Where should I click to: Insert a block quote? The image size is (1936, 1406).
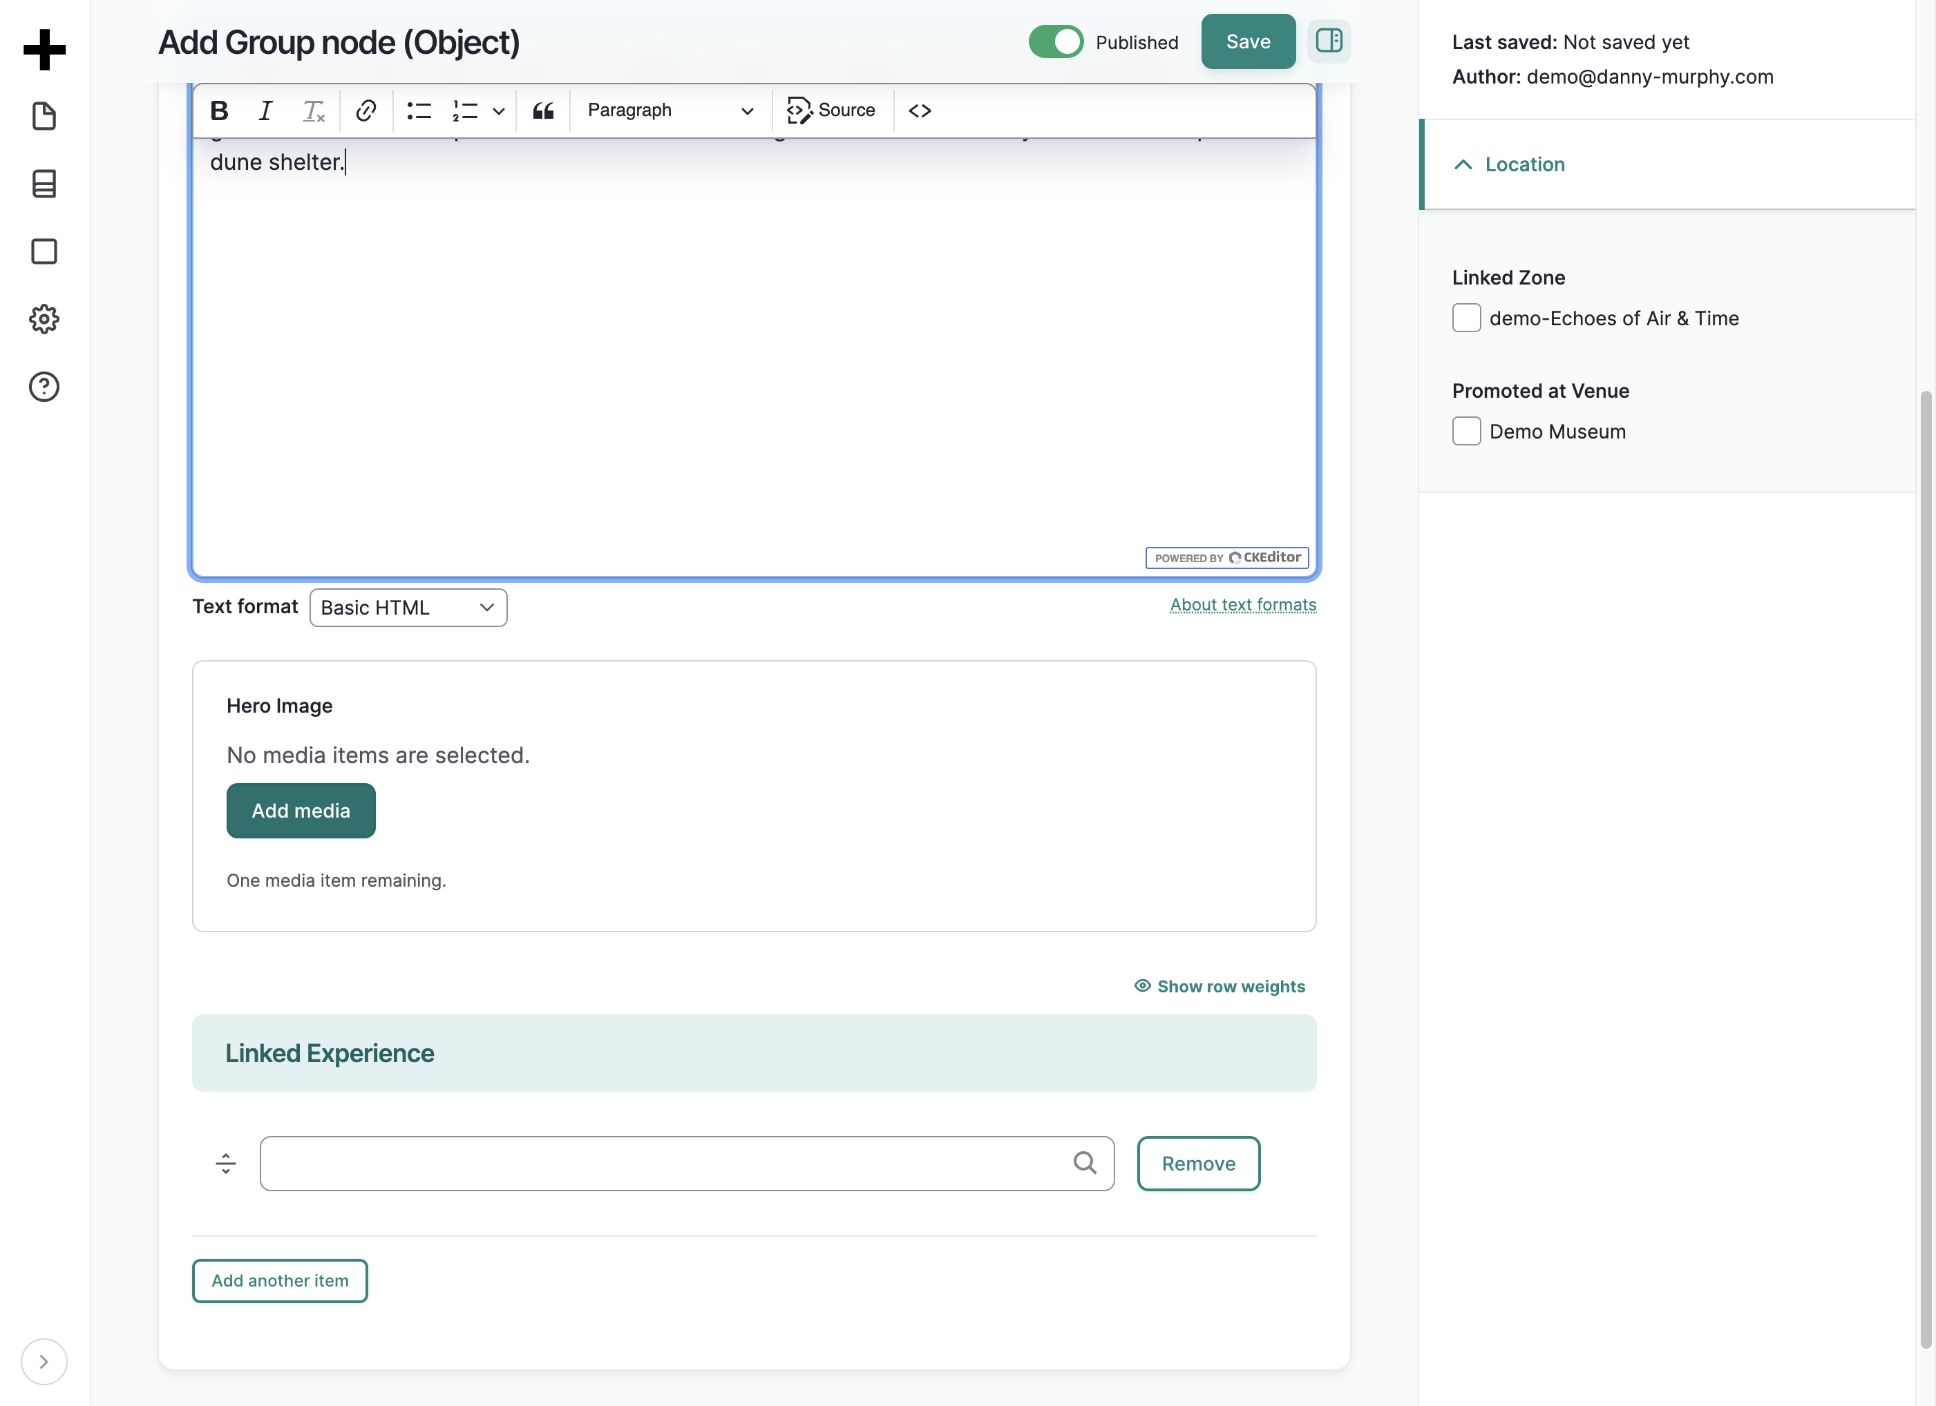click(544, 110)
